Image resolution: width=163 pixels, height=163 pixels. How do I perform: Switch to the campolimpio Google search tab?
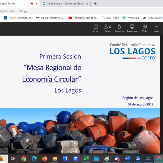coord(64,4)
